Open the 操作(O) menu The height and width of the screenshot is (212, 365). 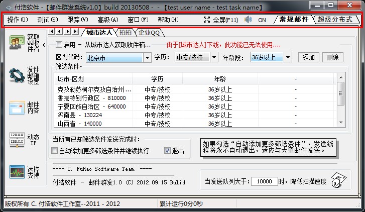click(18, 20)
